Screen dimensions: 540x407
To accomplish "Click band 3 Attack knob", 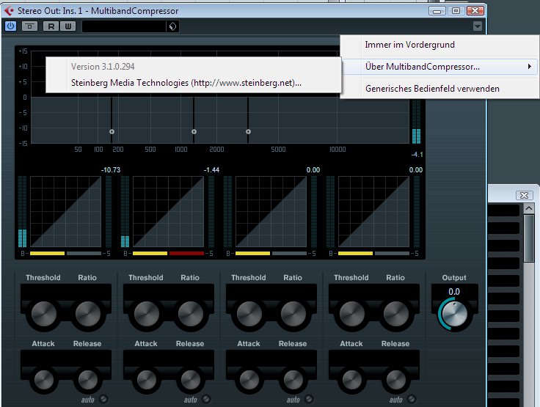I will click(249, 380).
